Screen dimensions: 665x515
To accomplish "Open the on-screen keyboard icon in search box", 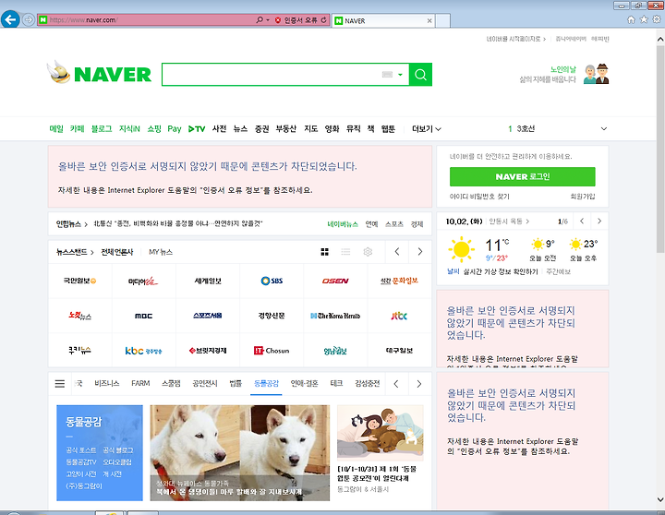I will point(387,75).
